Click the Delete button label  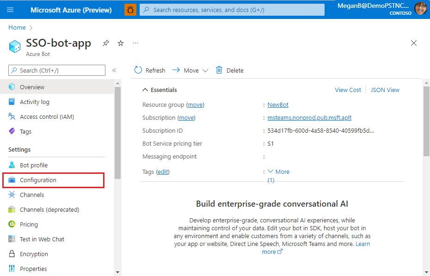(x=235, y=70)
